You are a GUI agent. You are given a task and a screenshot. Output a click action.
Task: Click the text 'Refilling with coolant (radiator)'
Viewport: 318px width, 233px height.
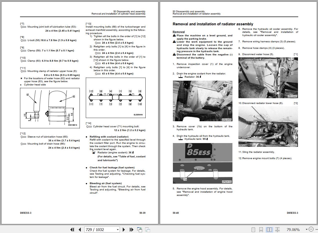click(x=109, y=137)
